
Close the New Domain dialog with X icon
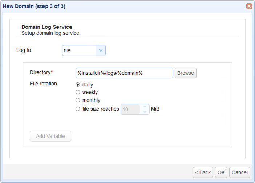pyautogui.click(x=249, y=6)
